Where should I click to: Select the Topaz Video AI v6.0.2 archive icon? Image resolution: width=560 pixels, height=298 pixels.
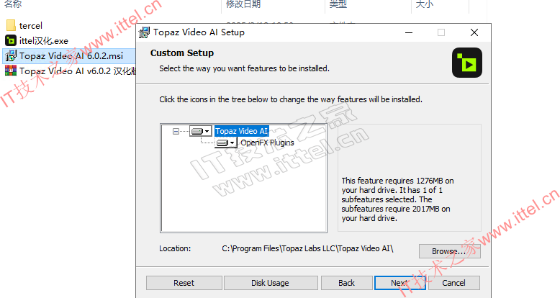pyautogui.click(x=11, y=71)
